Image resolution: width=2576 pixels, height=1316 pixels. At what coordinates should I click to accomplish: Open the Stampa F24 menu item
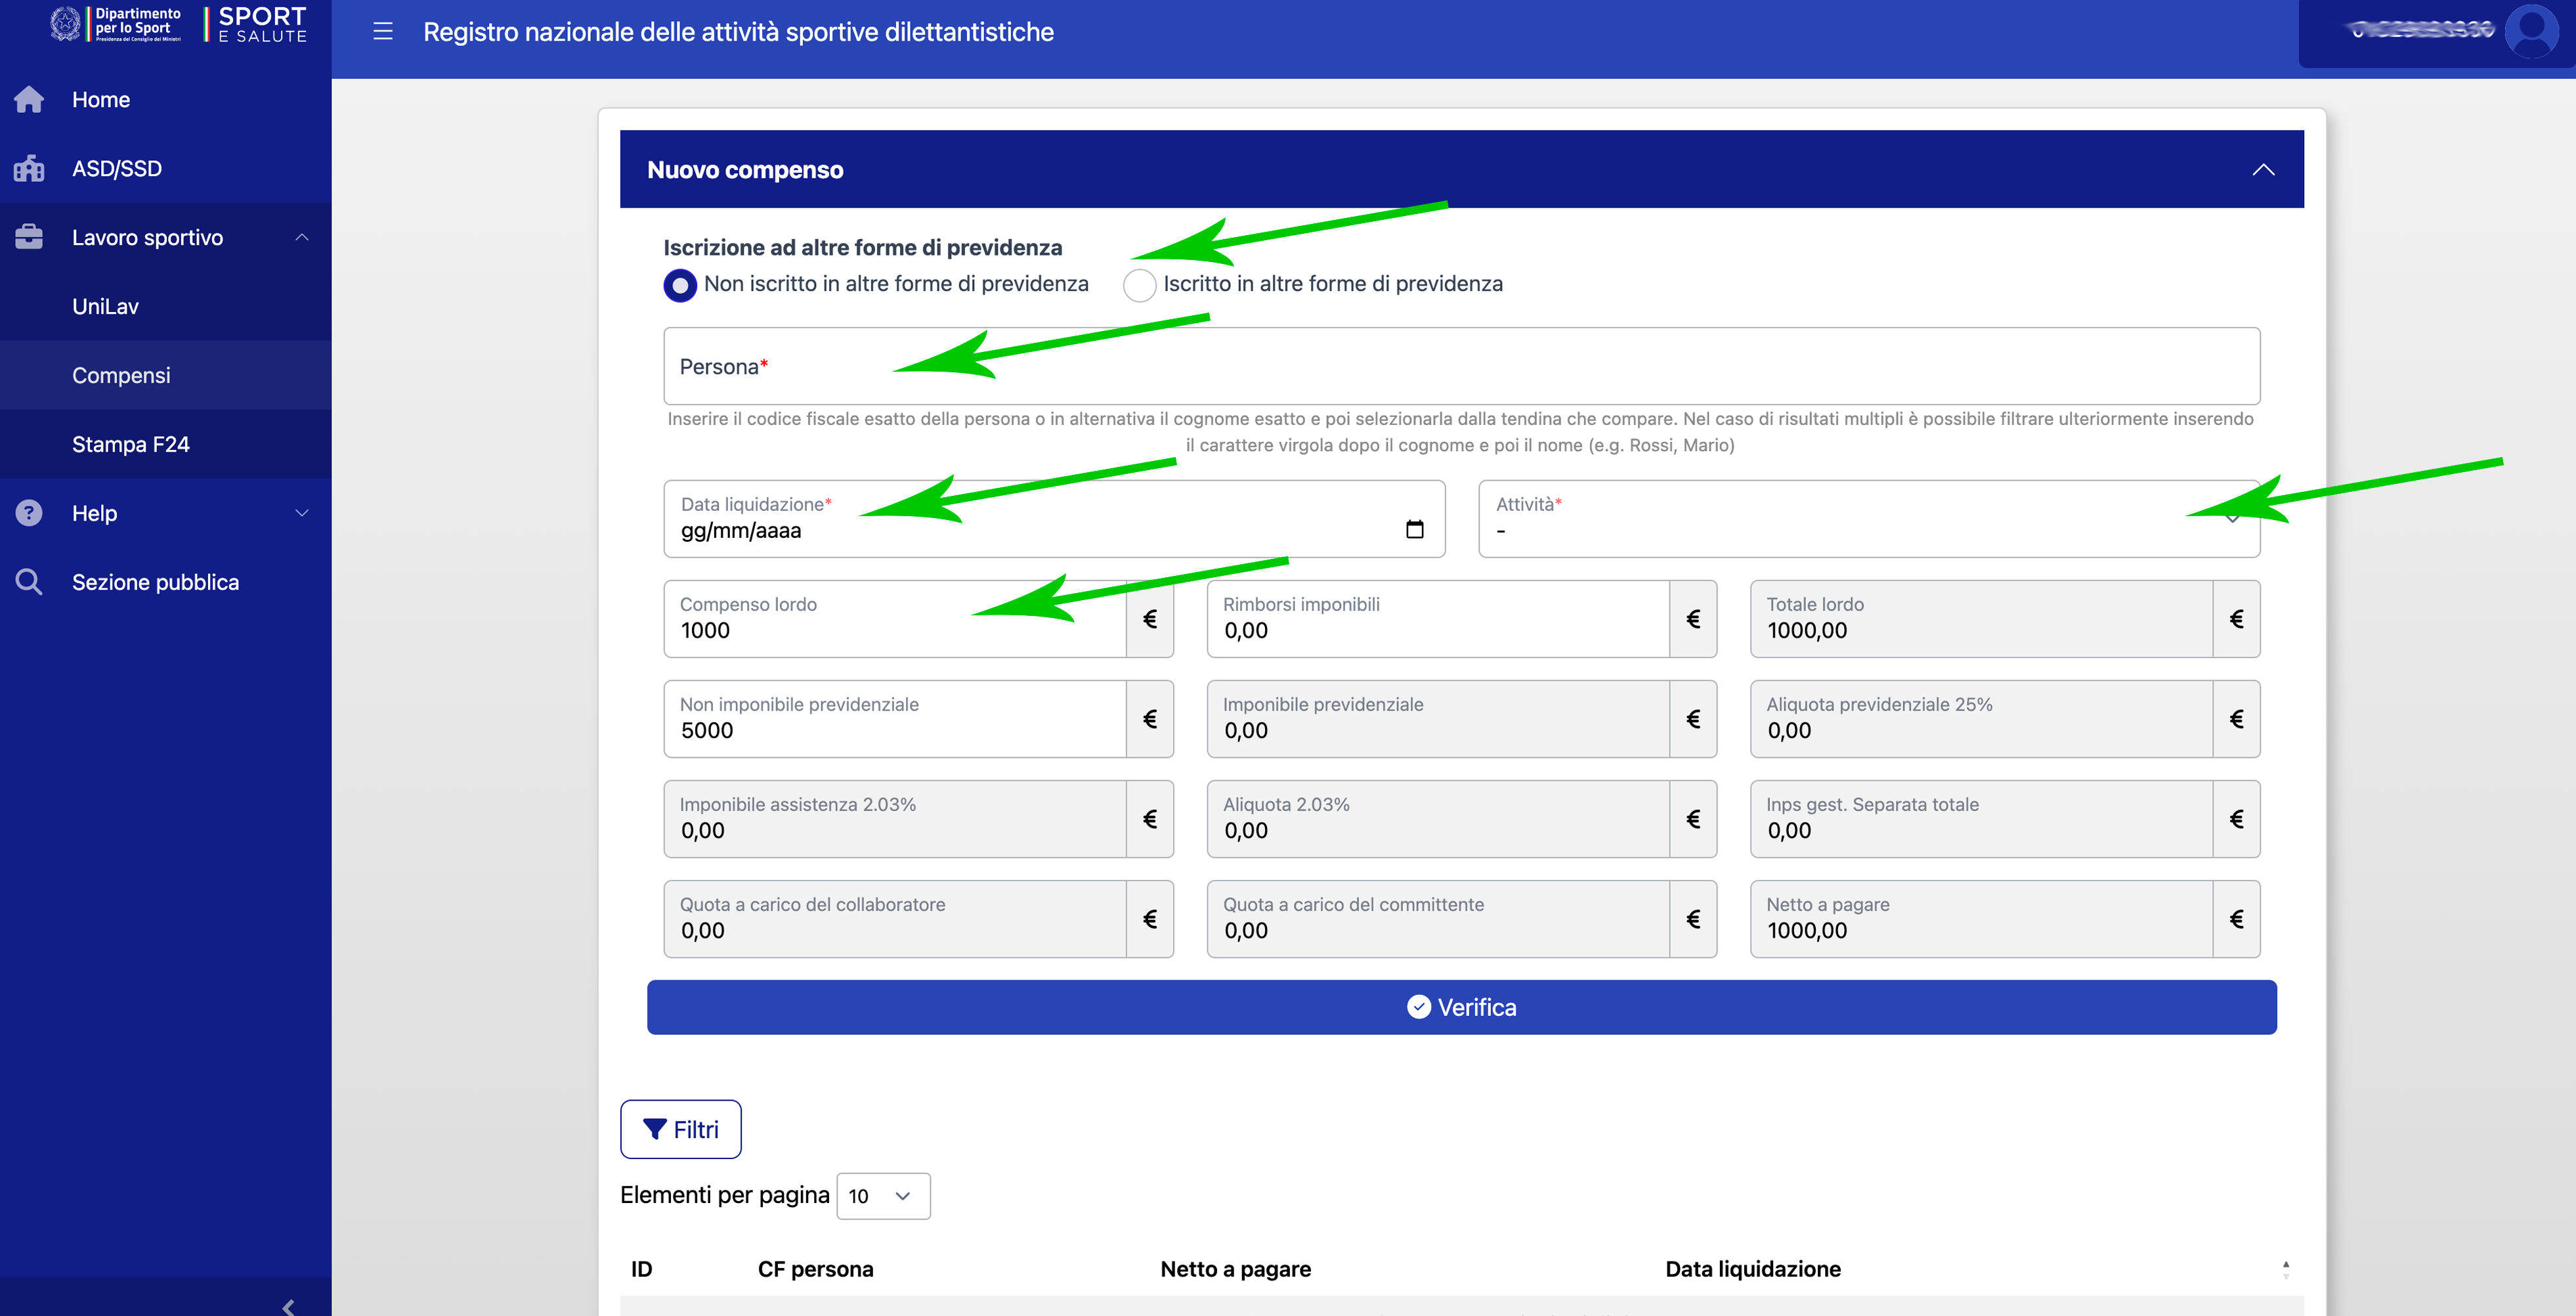tap(131, 445)
